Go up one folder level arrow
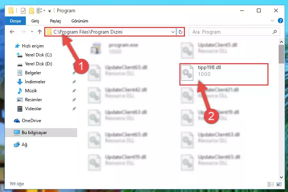288x192 pixels. coord(39,32)
